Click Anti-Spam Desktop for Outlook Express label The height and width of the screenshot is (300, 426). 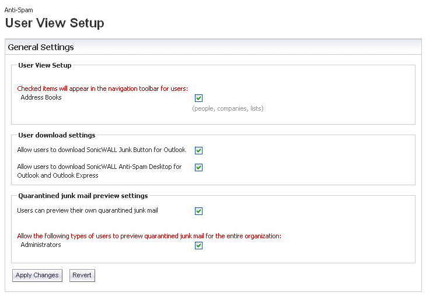(99, 171)
